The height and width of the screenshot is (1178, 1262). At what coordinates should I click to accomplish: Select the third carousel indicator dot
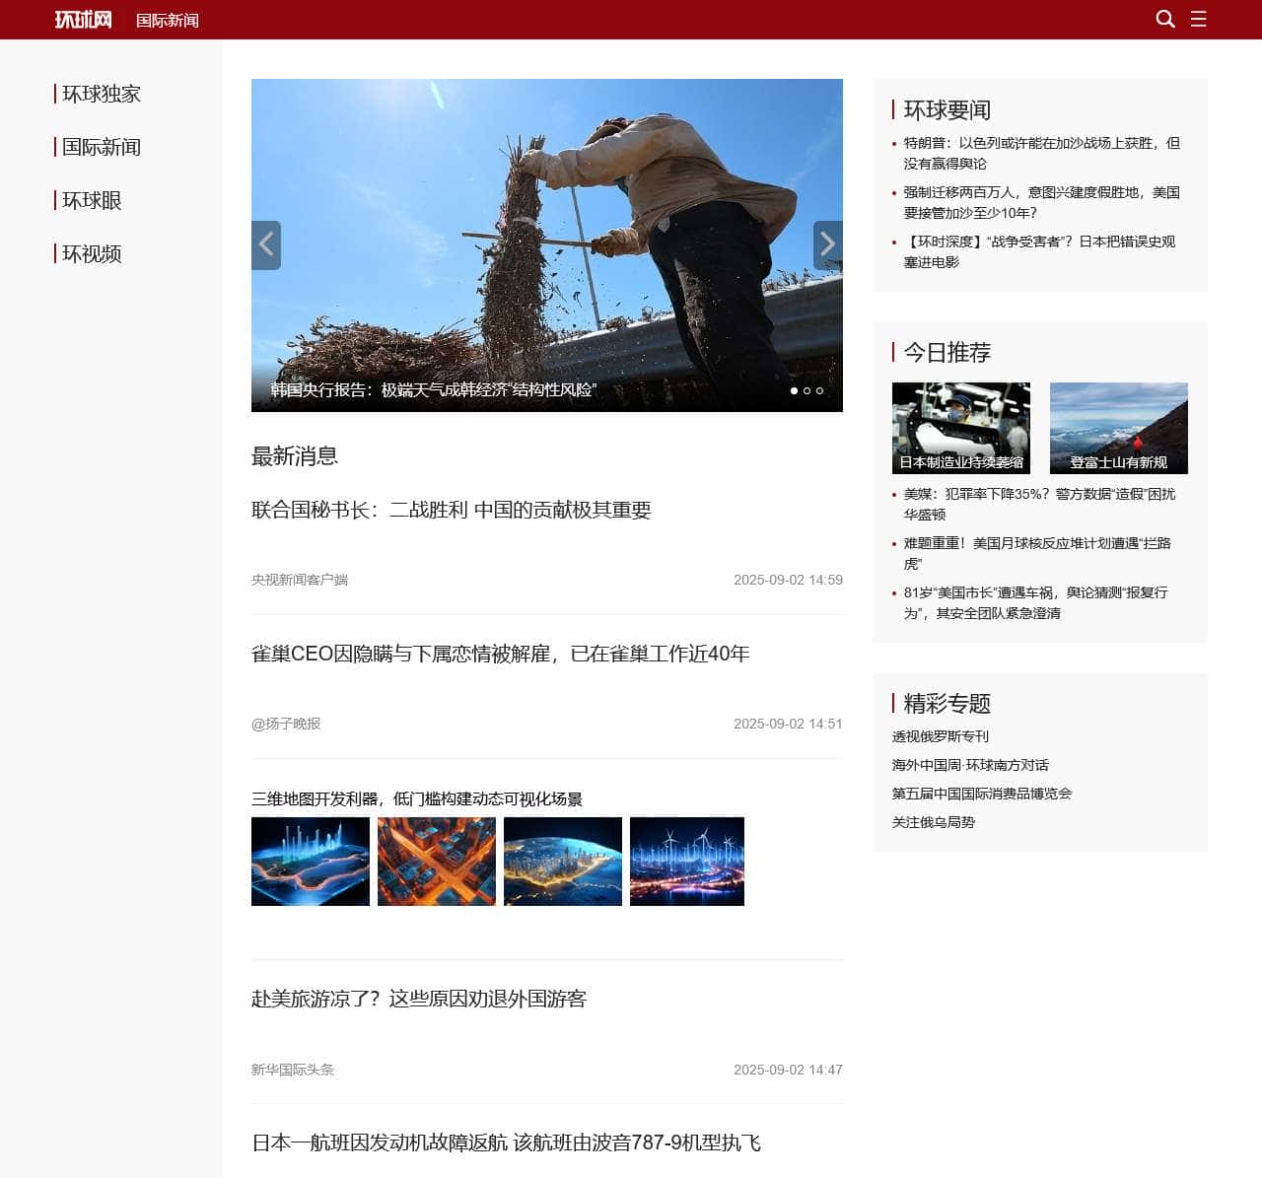819,391
